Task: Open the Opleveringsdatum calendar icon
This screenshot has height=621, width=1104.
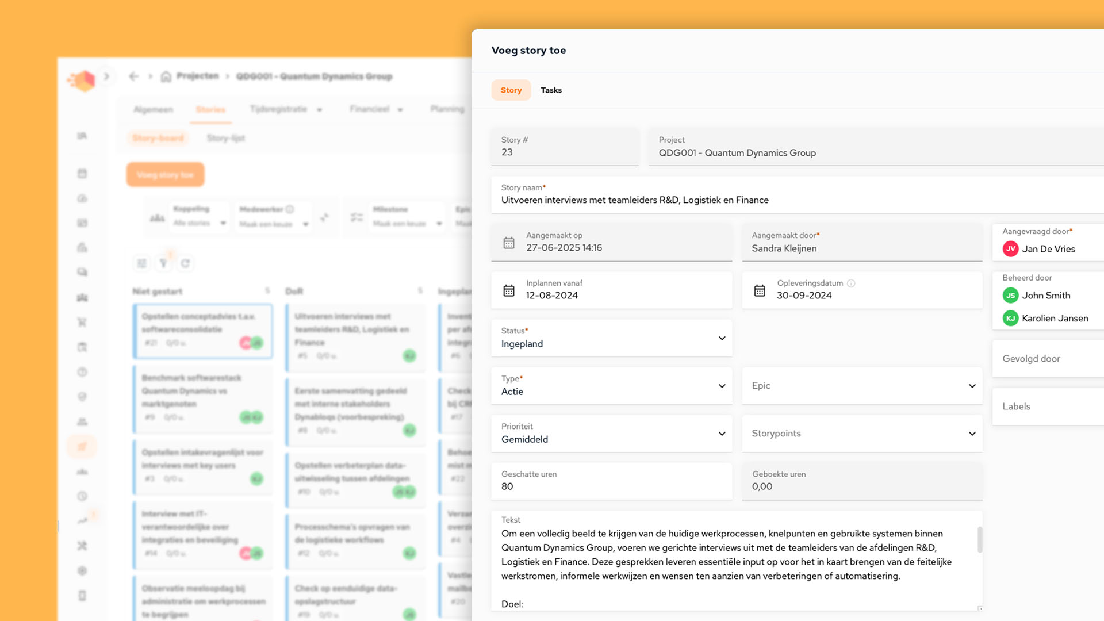Action: 759,290
